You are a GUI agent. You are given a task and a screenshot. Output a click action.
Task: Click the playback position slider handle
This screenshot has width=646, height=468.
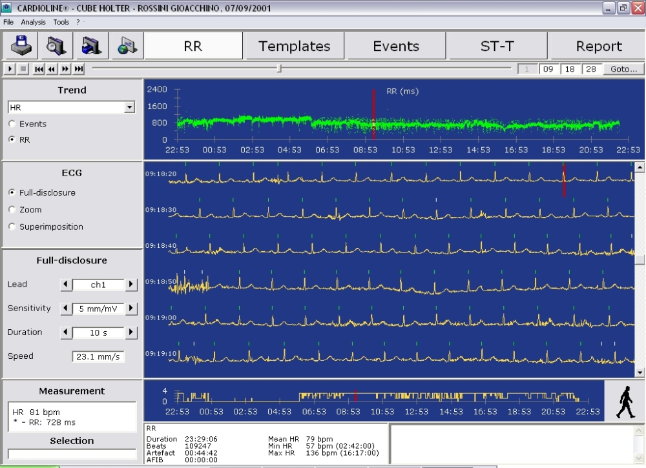pyautogui.click(x=279, y=68)
